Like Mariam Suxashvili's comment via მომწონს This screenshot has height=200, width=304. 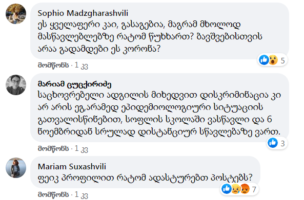point(53,194)
